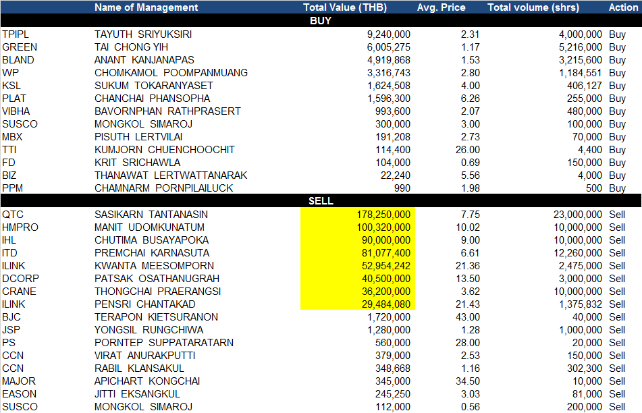The width and height of the screenshot is (642, 413).
Task: Select the EASON ticker cell
Action: coord(20,393)
